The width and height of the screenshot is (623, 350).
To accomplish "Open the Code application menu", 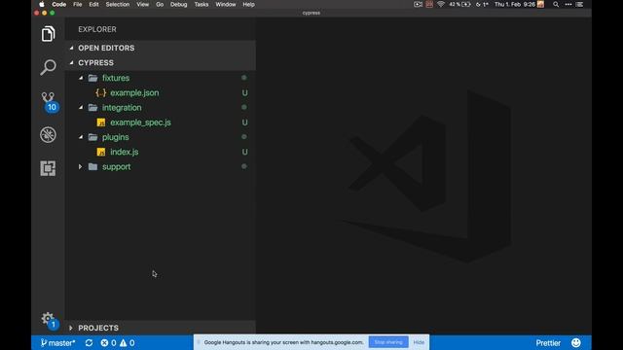I will click(58, 4).
